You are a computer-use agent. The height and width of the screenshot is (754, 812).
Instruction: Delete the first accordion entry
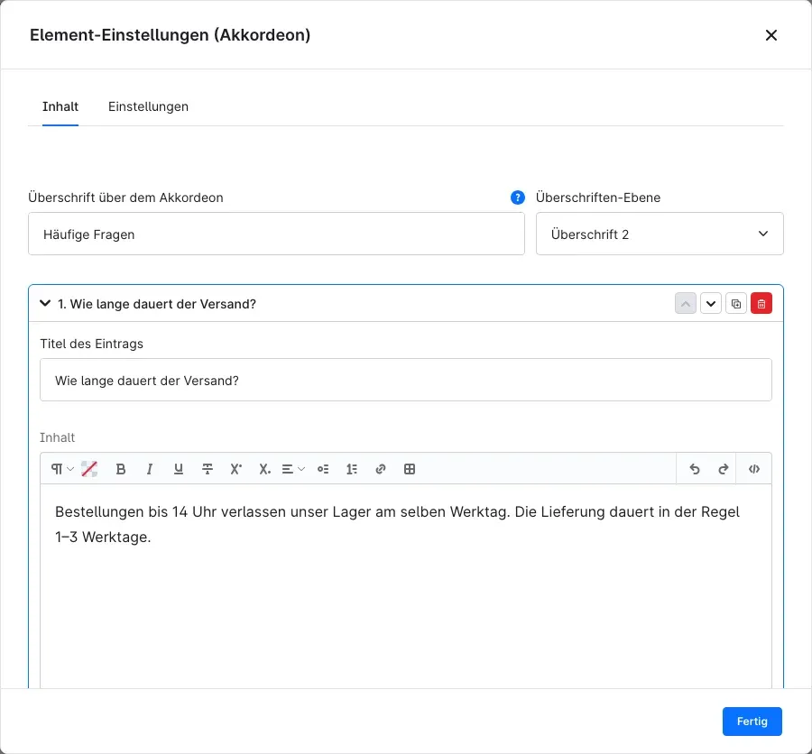click(761, 303)
